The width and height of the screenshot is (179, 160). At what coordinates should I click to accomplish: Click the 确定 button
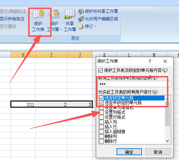point(129,152)
